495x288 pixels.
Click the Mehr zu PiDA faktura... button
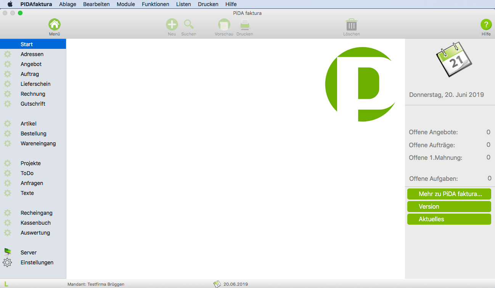pos(449,194)
